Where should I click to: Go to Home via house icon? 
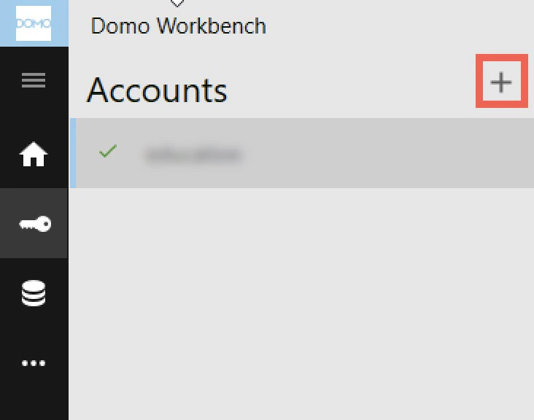click(34, 154)
